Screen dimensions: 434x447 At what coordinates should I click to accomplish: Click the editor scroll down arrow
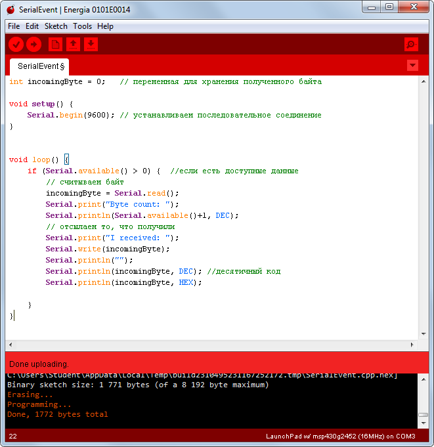(x=423, y=334)
